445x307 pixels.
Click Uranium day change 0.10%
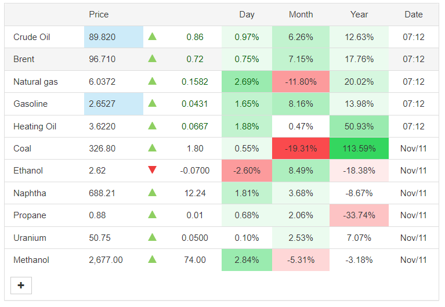click(247, 238)
